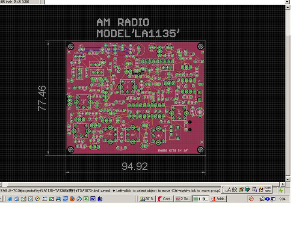This screenshot has width=308, height=231.
Task: Open IME conversion mode '般' selector
Action: 234,190
